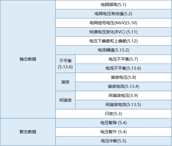Click 电网信号电压(MsV)(5.10) entry
This screenshot has height=146, width=172.
pyautogui.click(x=114, y=23)
